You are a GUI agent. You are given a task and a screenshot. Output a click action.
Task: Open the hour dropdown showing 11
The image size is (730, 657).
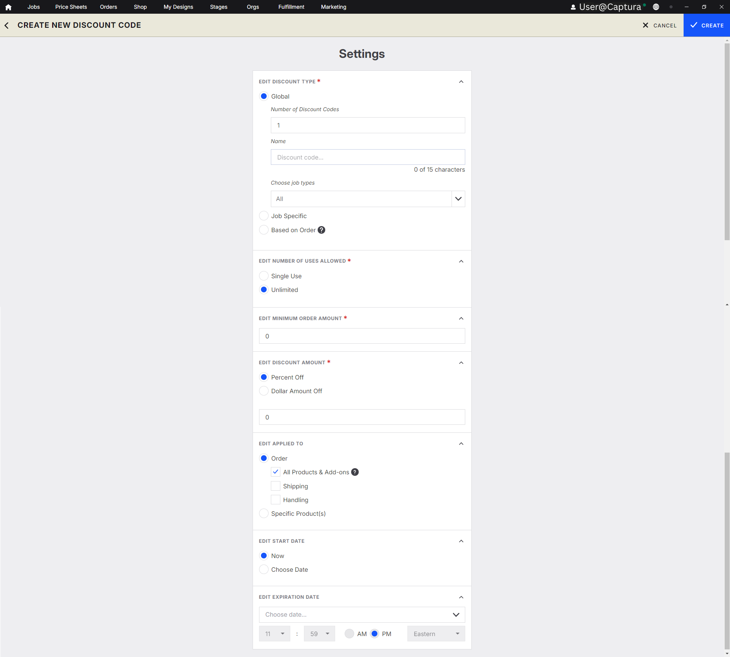pyautogui.click(x=274, y=634)
